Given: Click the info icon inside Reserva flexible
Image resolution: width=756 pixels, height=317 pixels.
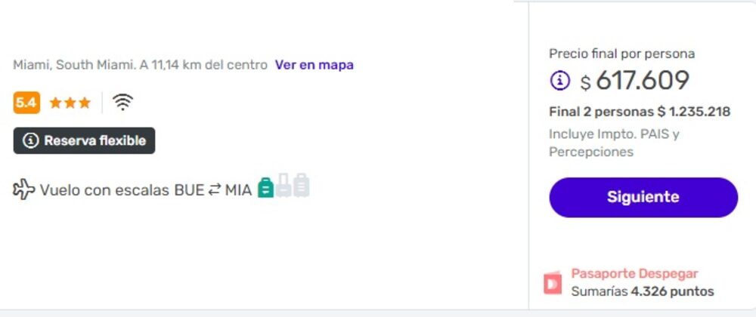Looking at the screenshot, I should [x=31, y=140].
